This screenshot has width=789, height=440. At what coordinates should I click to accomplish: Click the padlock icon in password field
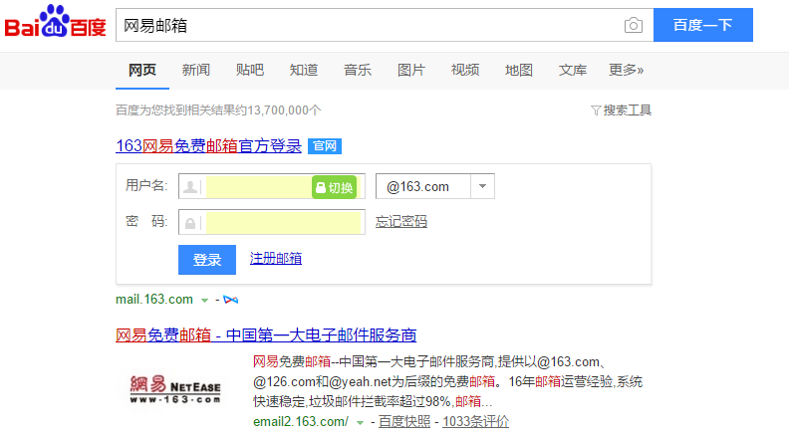190,223
